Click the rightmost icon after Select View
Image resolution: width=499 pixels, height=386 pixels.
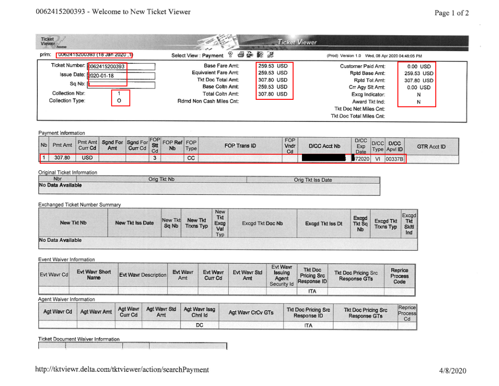point(270,55)
